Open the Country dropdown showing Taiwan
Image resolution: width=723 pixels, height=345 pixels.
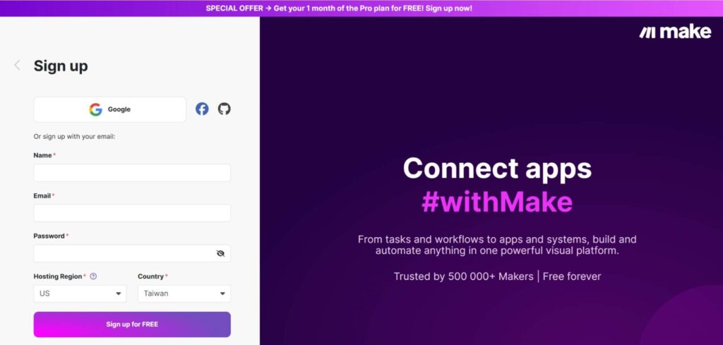(x=184, y=293)
